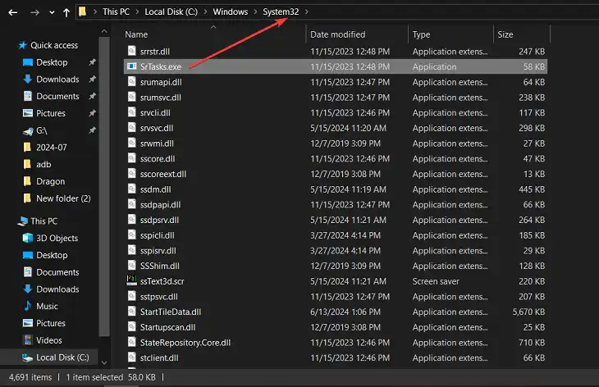Screen dimensions: 599x387
Task: Open New folder (2) in sidebar
Action: (63, 198)
